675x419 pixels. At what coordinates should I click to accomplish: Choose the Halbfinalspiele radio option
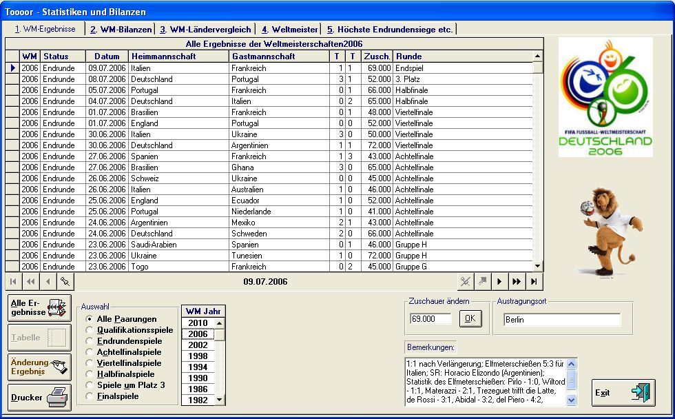90,374
